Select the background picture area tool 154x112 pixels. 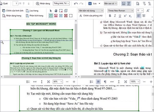click(x=66, y=16)
